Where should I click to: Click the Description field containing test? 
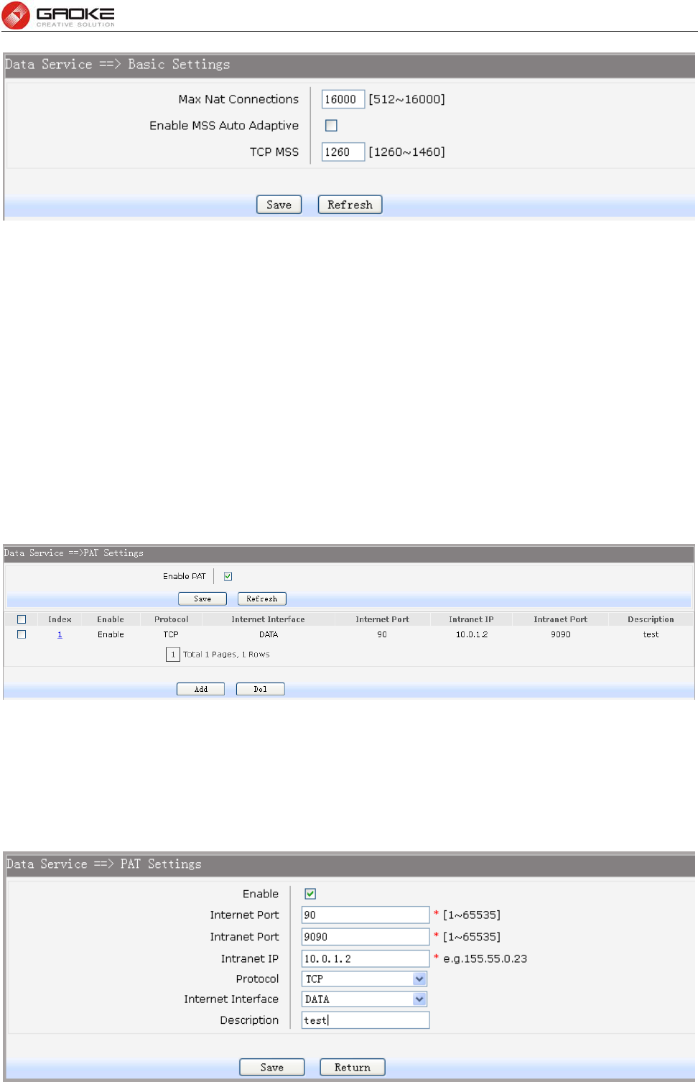tap(366, 1020)
